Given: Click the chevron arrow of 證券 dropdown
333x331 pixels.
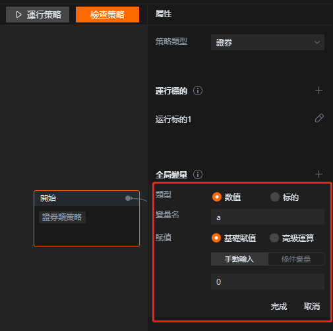Looking at the screenshot, I should (317, 42).
